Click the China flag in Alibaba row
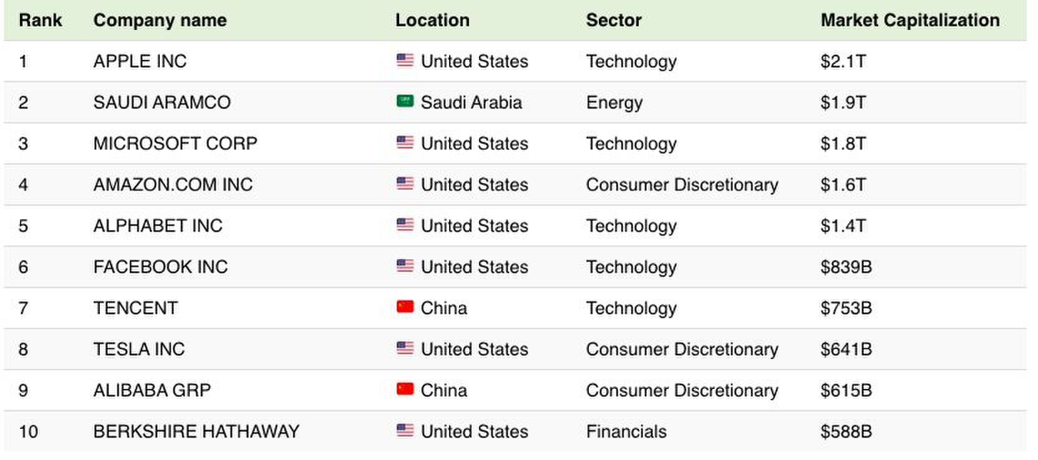Image resolution: width=1038 pixels, height=460 pixels. tap(405, 389)
